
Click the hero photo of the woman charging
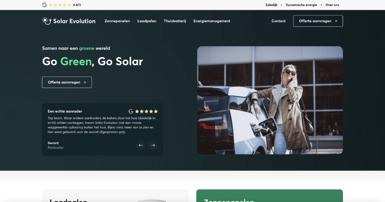[270, 100]
